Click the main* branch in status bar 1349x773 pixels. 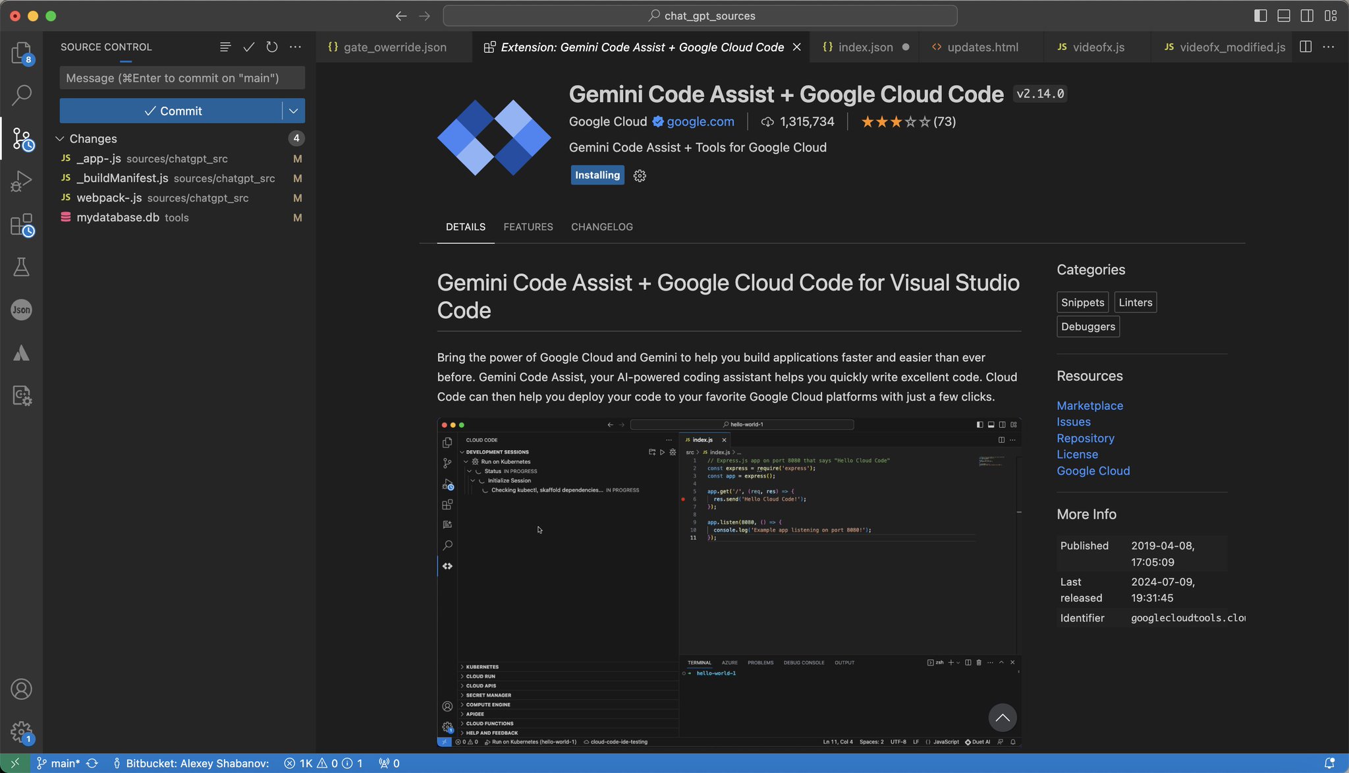coord(59,763)
